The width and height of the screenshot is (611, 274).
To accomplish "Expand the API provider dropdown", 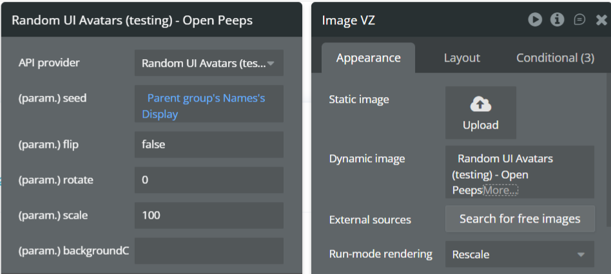I will point(209,63).
